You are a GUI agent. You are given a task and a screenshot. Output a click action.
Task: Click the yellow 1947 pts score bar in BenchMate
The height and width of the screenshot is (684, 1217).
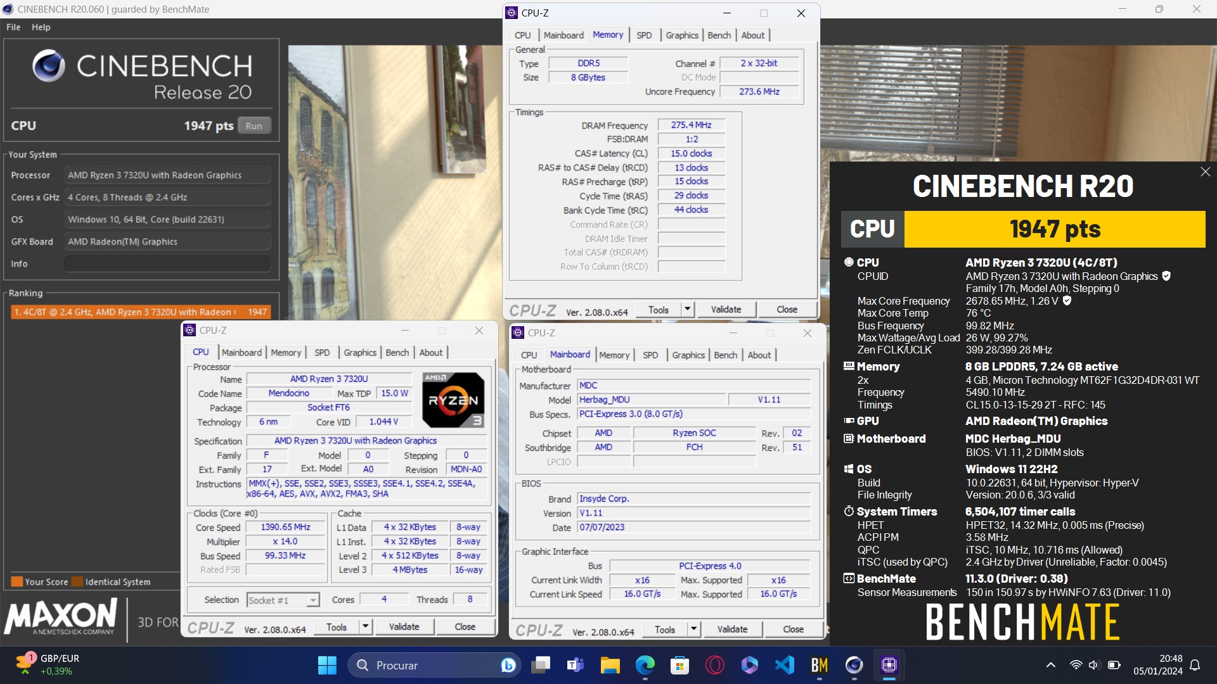coord(1055,229)
